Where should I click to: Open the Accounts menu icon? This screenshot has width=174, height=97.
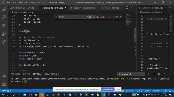pyautogui.click(x=4, y=76)
